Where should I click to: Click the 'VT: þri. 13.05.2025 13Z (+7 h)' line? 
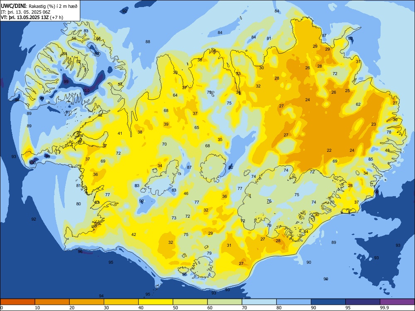pos(32,17)
